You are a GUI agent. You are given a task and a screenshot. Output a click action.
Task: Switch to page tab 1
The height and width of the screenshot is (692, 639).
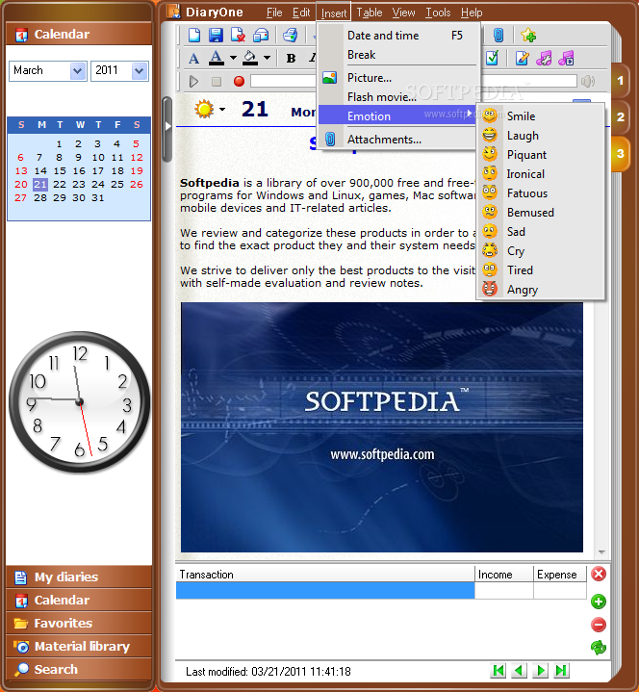click(x=620, y=81)
